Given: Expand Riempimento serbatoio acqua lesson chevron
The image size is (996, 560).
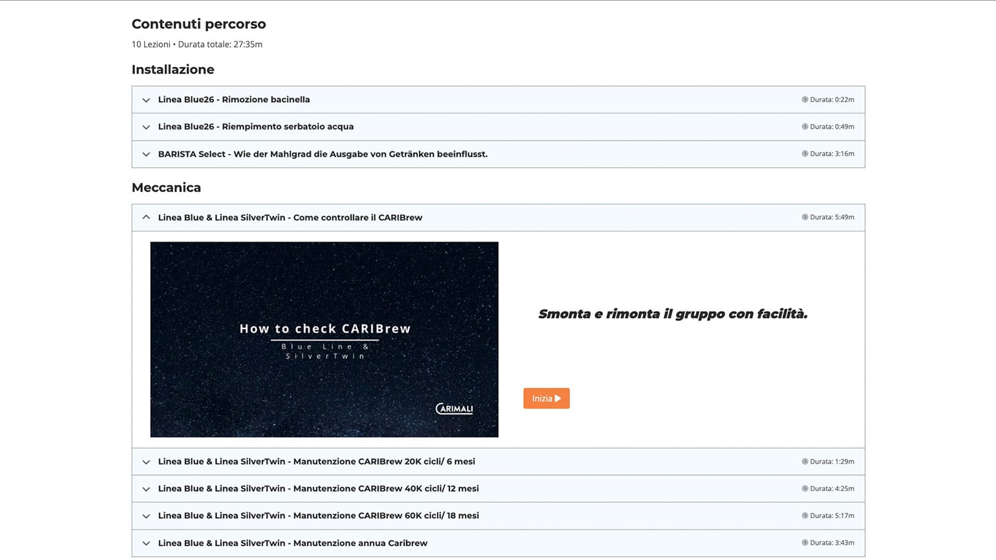Looking at the screenshot, I should (146, 127).
